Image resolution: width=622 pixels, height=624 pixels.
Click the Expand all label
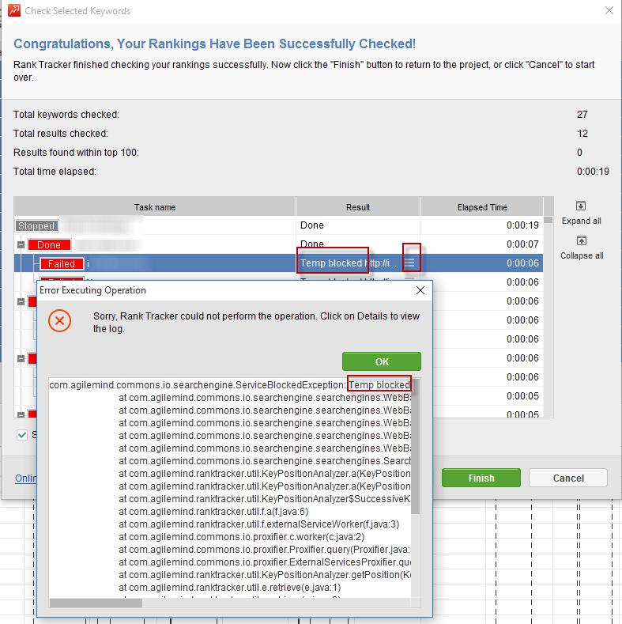click(x=581, y=221)
